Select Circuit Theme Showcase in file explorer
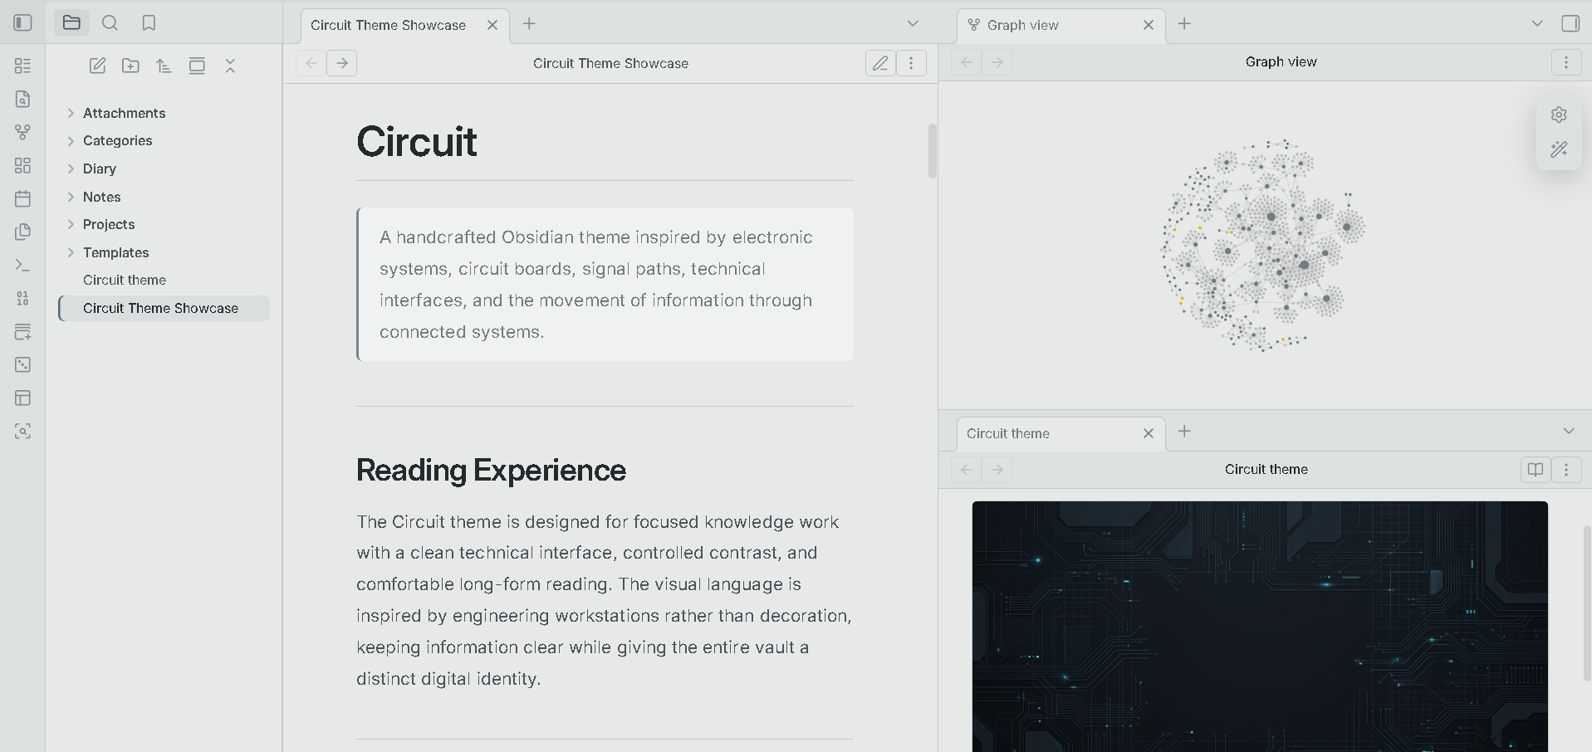This screenshot has width=1592, height=752. pyautogui.click(x=164, y=308)
